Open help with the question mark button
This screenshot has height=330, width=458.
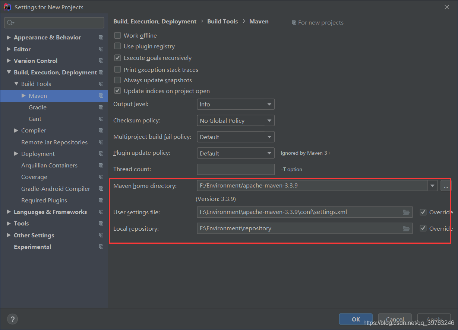12,319
